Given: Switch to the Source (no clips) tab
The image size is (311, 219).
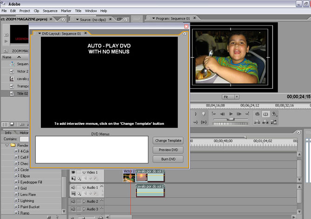Looking at the screenshot, I should coord(92,19).
